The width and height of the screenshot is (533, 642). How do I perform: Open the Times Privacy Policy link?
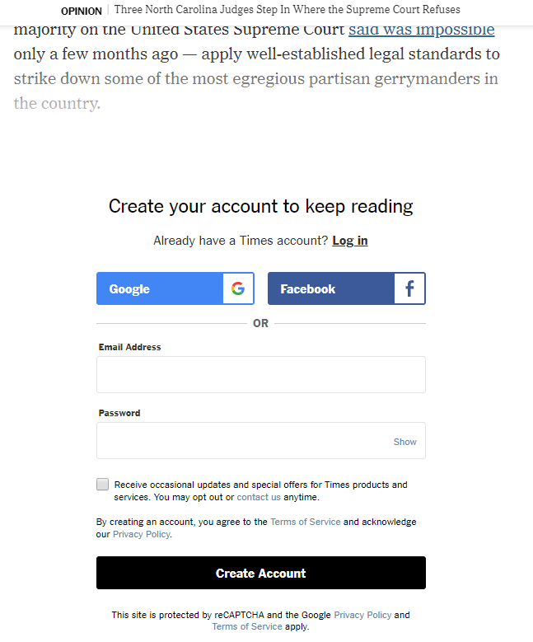click(x=142, y=534)
